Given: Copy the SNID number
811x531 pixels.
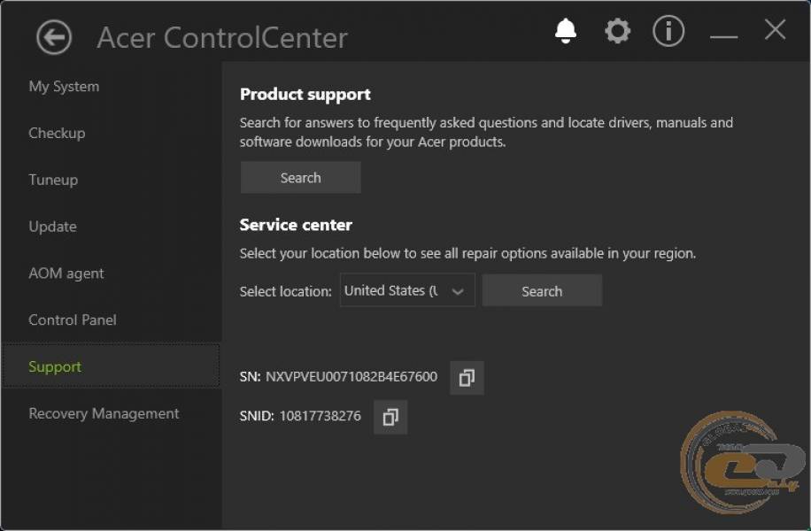Looking at the screenshot, I should tap(390, 417).
